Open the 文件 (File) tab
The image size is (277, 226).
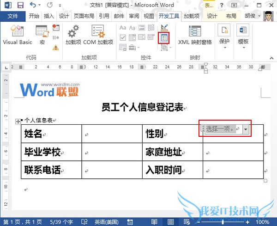(13, 16)
